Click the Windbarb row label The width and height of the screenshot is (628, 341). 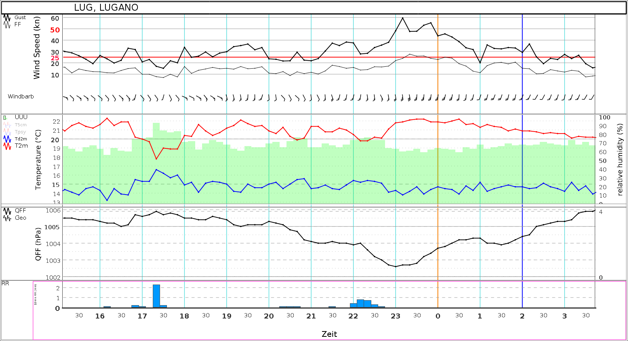tap(21, 97)
